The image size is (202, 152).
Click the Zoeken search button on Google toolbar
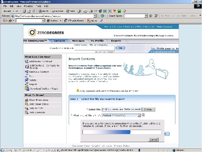pyautogui.click(x=52, y=21)
